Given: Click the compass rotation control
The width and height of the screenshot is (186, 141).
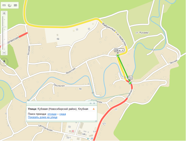Looking at the screenshot, I should click(x=4, y=62).
